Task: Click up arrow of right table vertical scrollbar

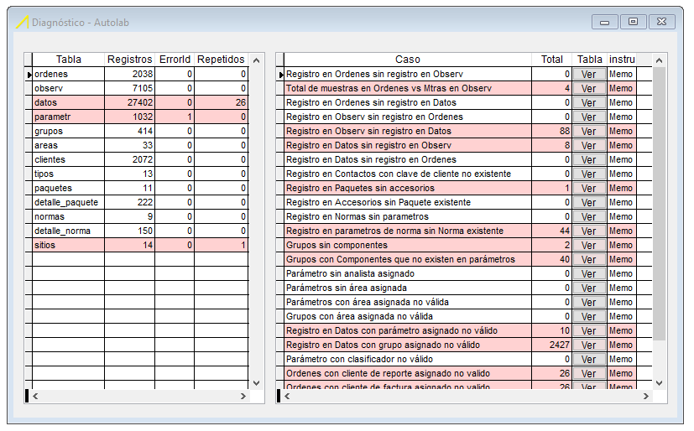Action: (659, 60)
